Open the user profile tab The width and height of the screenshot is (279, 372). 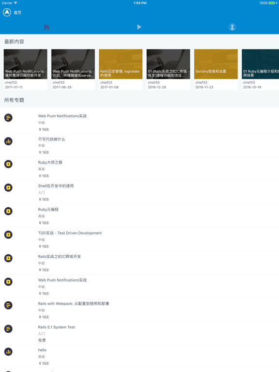[x=232, y=27]
